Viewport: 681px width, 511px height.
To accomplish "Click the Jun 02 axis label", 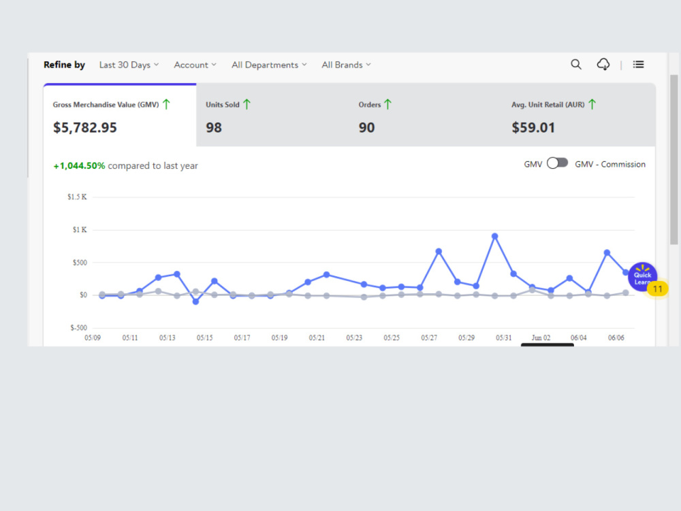I will pos(541,337).
